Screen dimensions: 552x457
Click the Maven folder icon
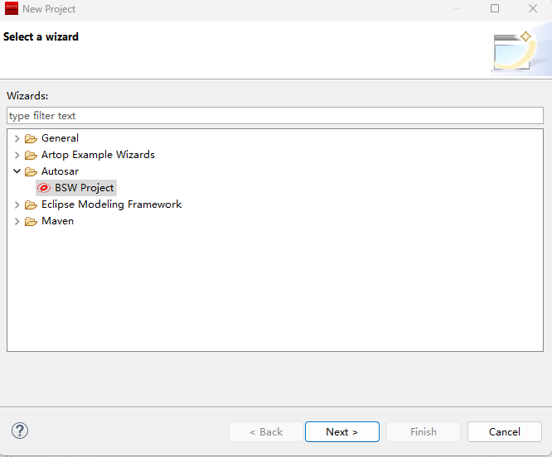tap(31, 221)
